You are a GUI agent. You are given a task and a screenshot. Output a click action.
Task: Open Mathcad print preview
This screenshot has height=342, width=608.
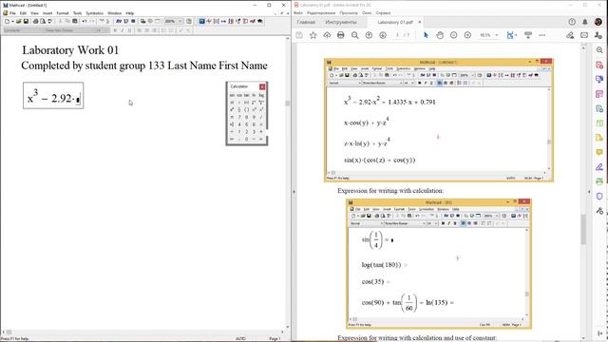[42, 21]
